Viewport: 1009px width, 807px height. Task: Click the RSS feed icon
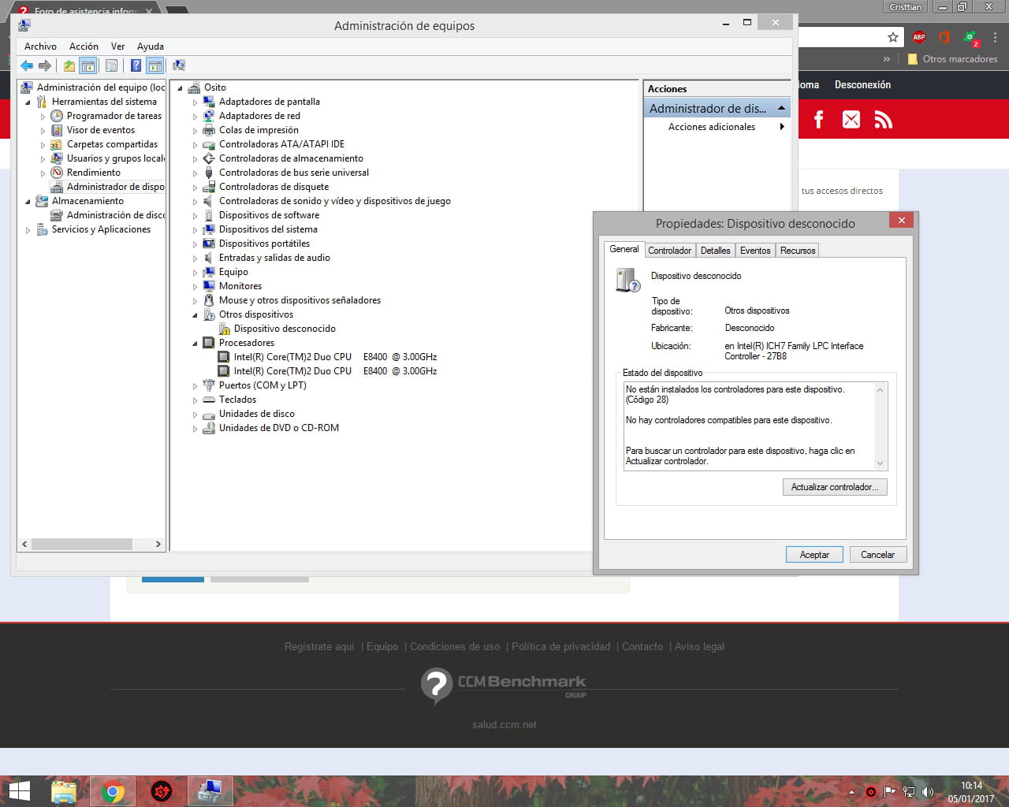[883, 120]
